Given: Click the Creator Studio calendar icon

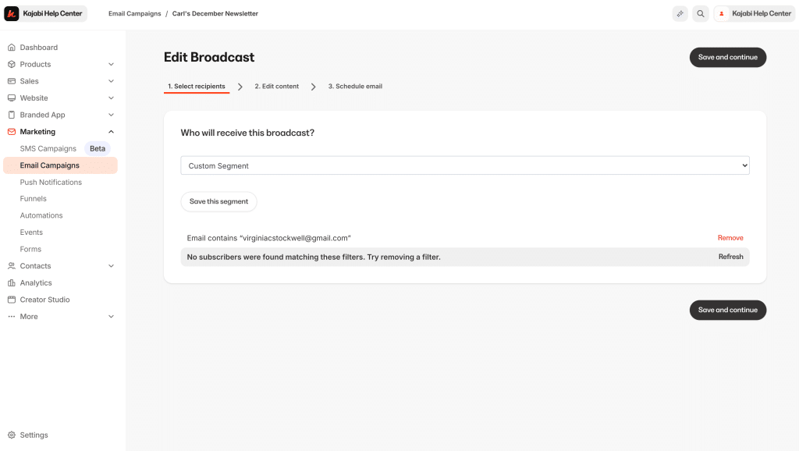Looking at the screenshot, I should click(x=12, y=300).
